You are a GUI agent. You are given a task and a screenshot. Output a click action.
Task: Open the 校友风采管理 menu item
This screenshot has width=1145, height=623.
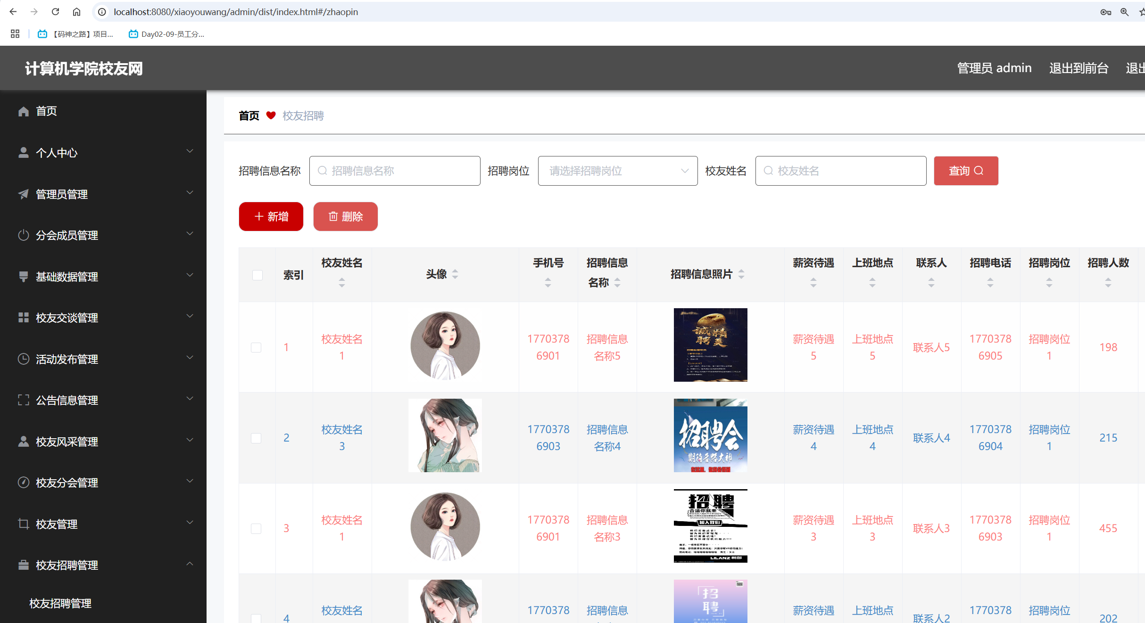[x=103, y=442]
